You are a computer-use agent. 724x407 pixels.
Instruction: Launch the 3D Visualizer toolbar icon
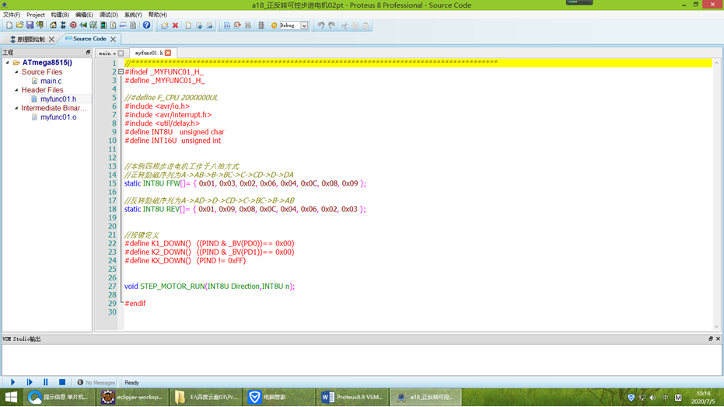[83, 26]
